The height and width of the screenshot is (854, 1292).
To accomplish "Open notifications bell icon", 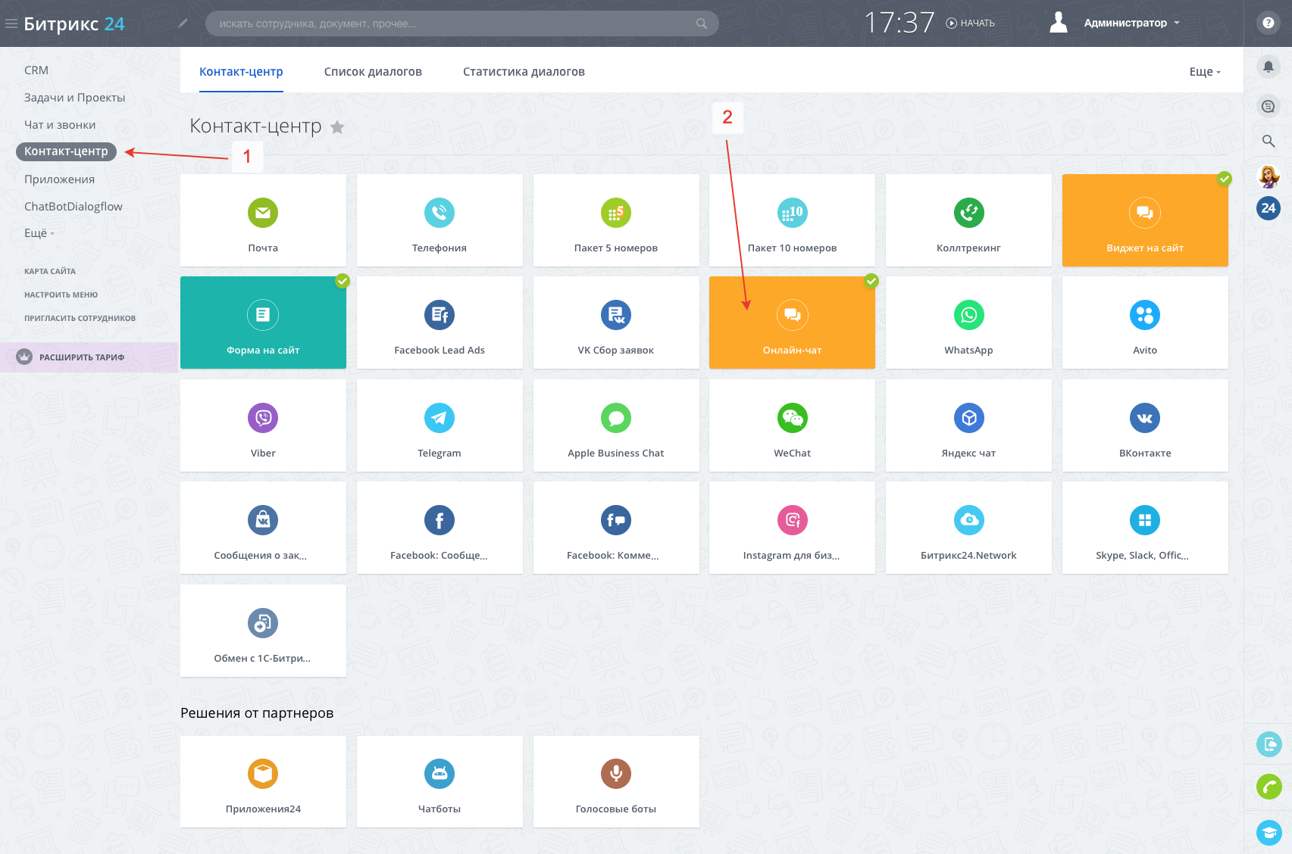I will pyautogui.click(x=1269, y=67).
